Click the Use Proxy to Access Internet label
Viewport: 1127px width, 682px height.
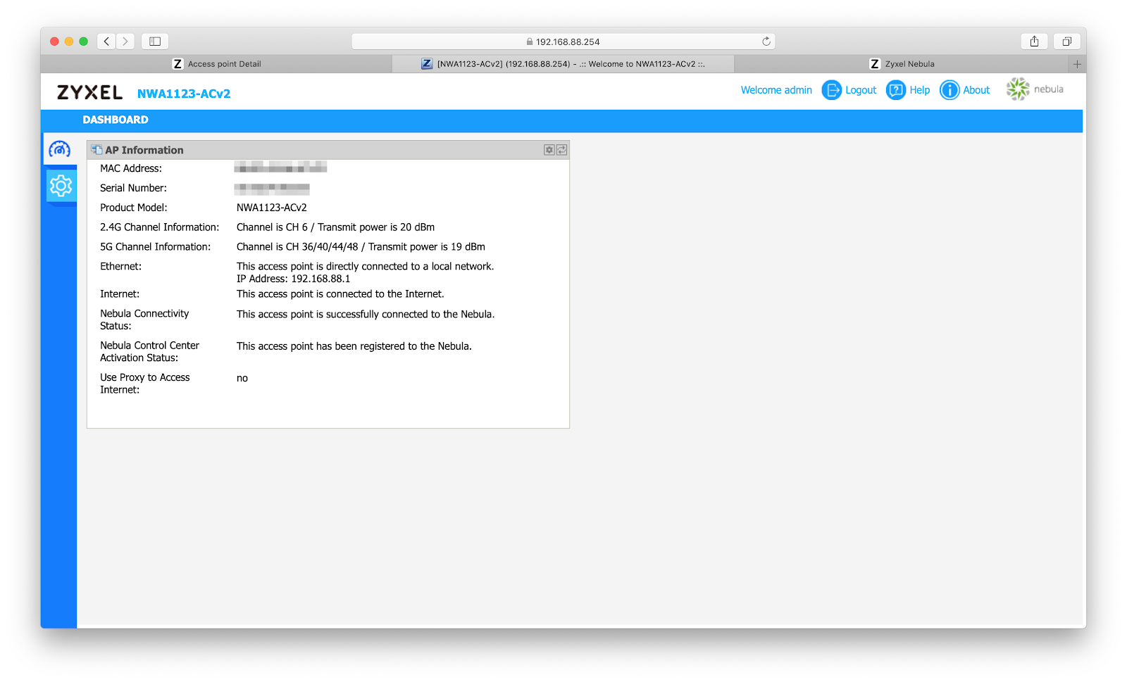(x=145, y=384)
